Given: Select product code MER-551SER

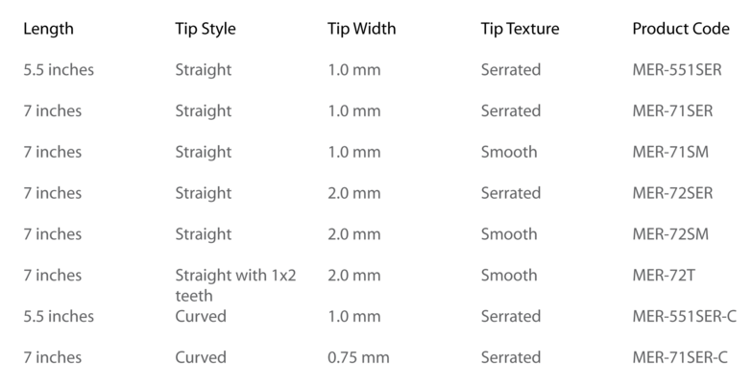Looking at the screenshot, I should [x=676, y=70].
